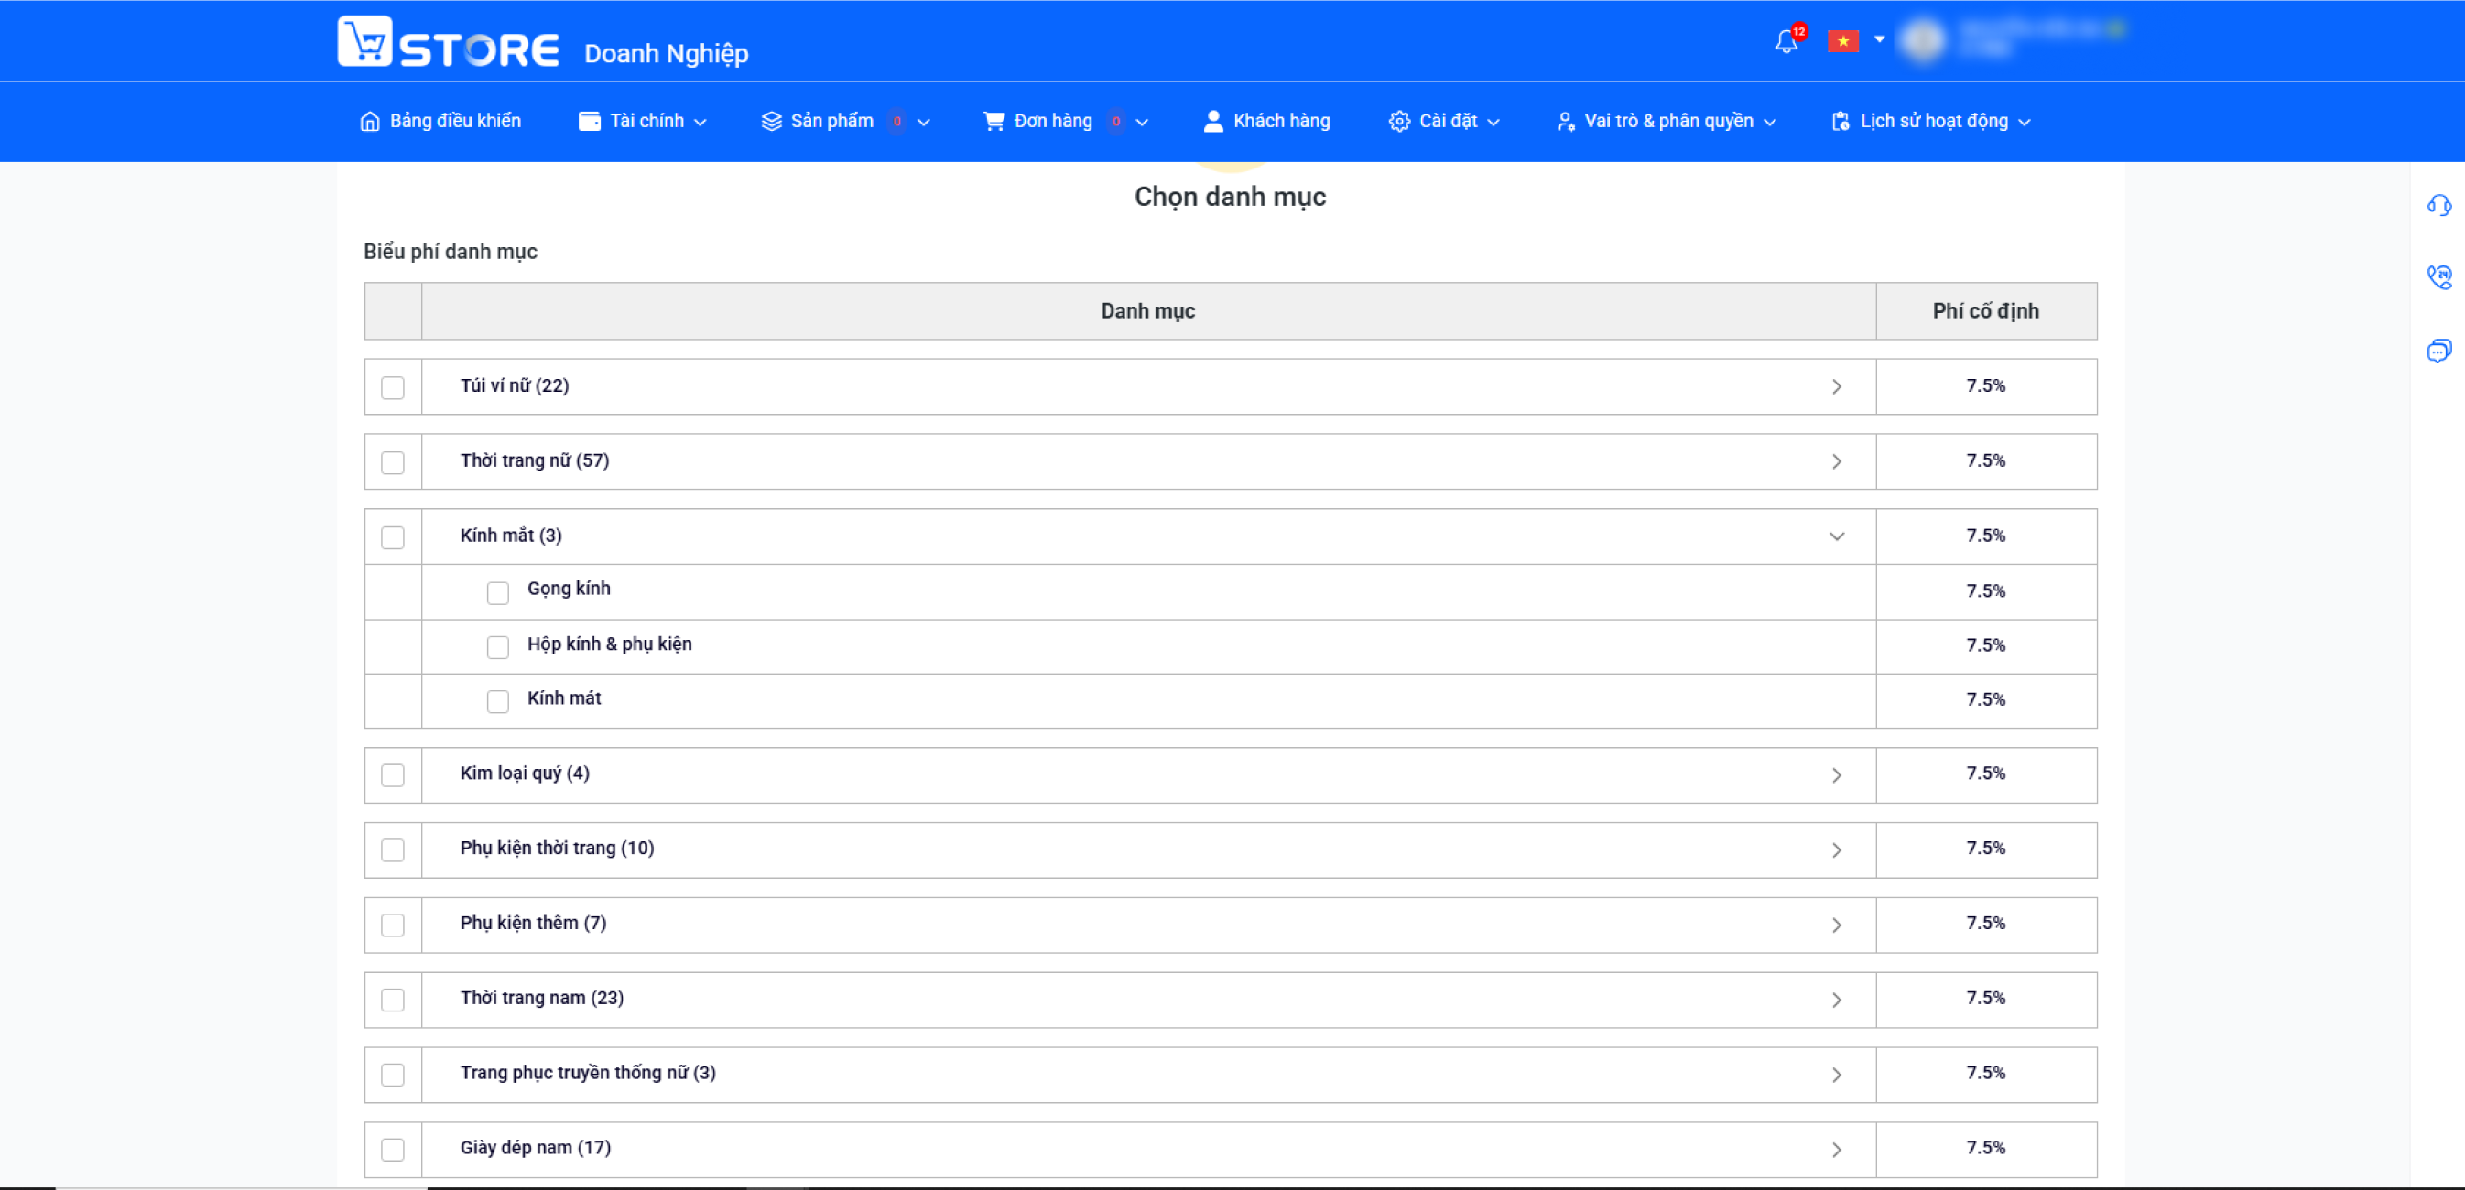
Task: Click the Store cart logo
Action: tap(364, 41)
